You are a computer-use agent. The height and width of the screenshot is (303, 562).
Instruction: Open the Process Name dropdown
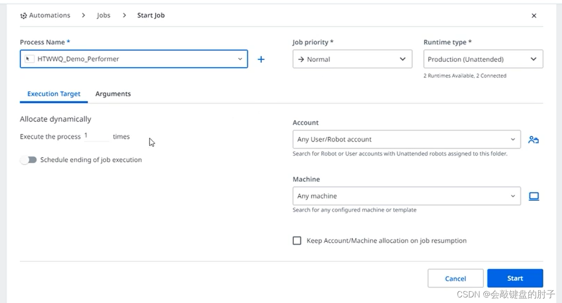point(134,59)
